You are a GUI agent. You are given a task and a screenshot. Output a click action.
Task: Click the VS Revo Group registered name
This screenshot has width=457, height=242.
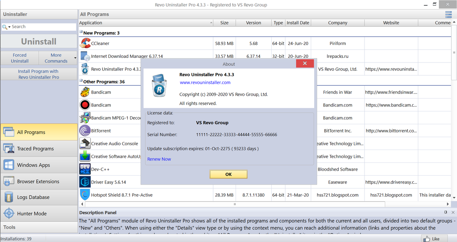coord(212,123)
